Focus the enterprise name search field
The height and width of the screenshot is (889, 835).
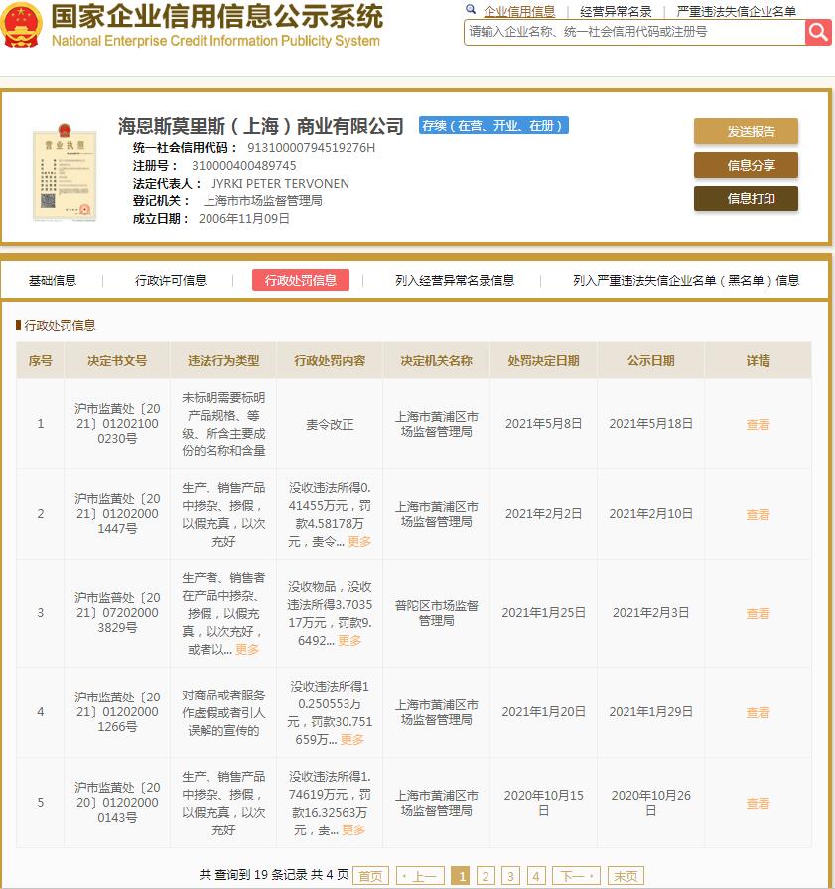tap(634, 33)
